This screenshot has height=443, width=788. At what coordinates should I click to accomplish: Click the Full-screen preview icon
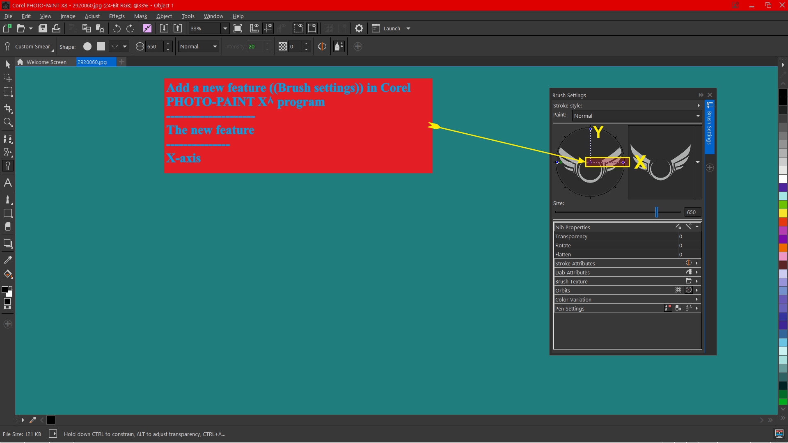pos(238,28)
